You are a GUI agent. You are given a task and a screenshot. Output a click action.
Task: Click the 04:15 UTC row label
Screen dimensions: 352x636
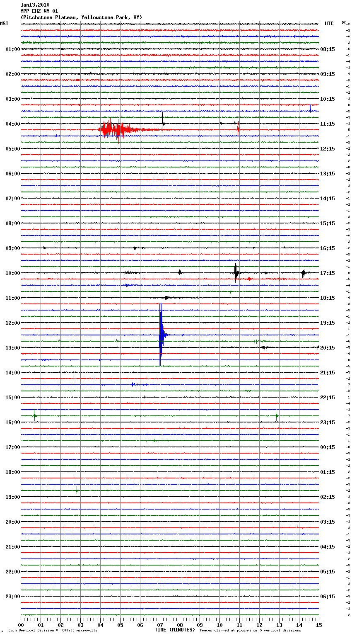click(328, 547)
